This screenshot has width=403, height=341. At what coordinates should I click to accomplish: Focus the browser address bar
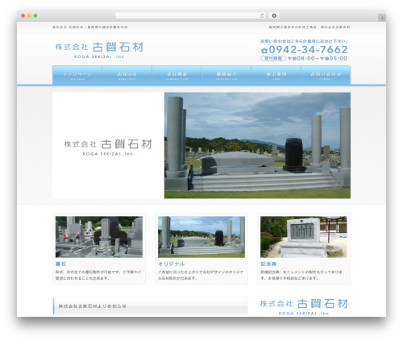click(x=191, y=15)
